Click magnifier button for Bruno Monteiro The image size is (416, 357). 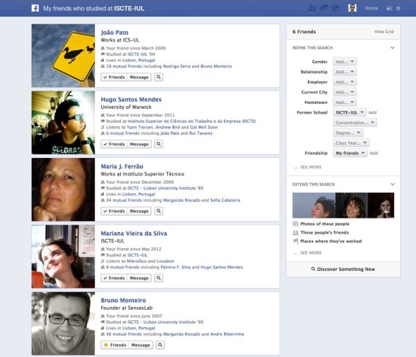[x=160, y=345]
